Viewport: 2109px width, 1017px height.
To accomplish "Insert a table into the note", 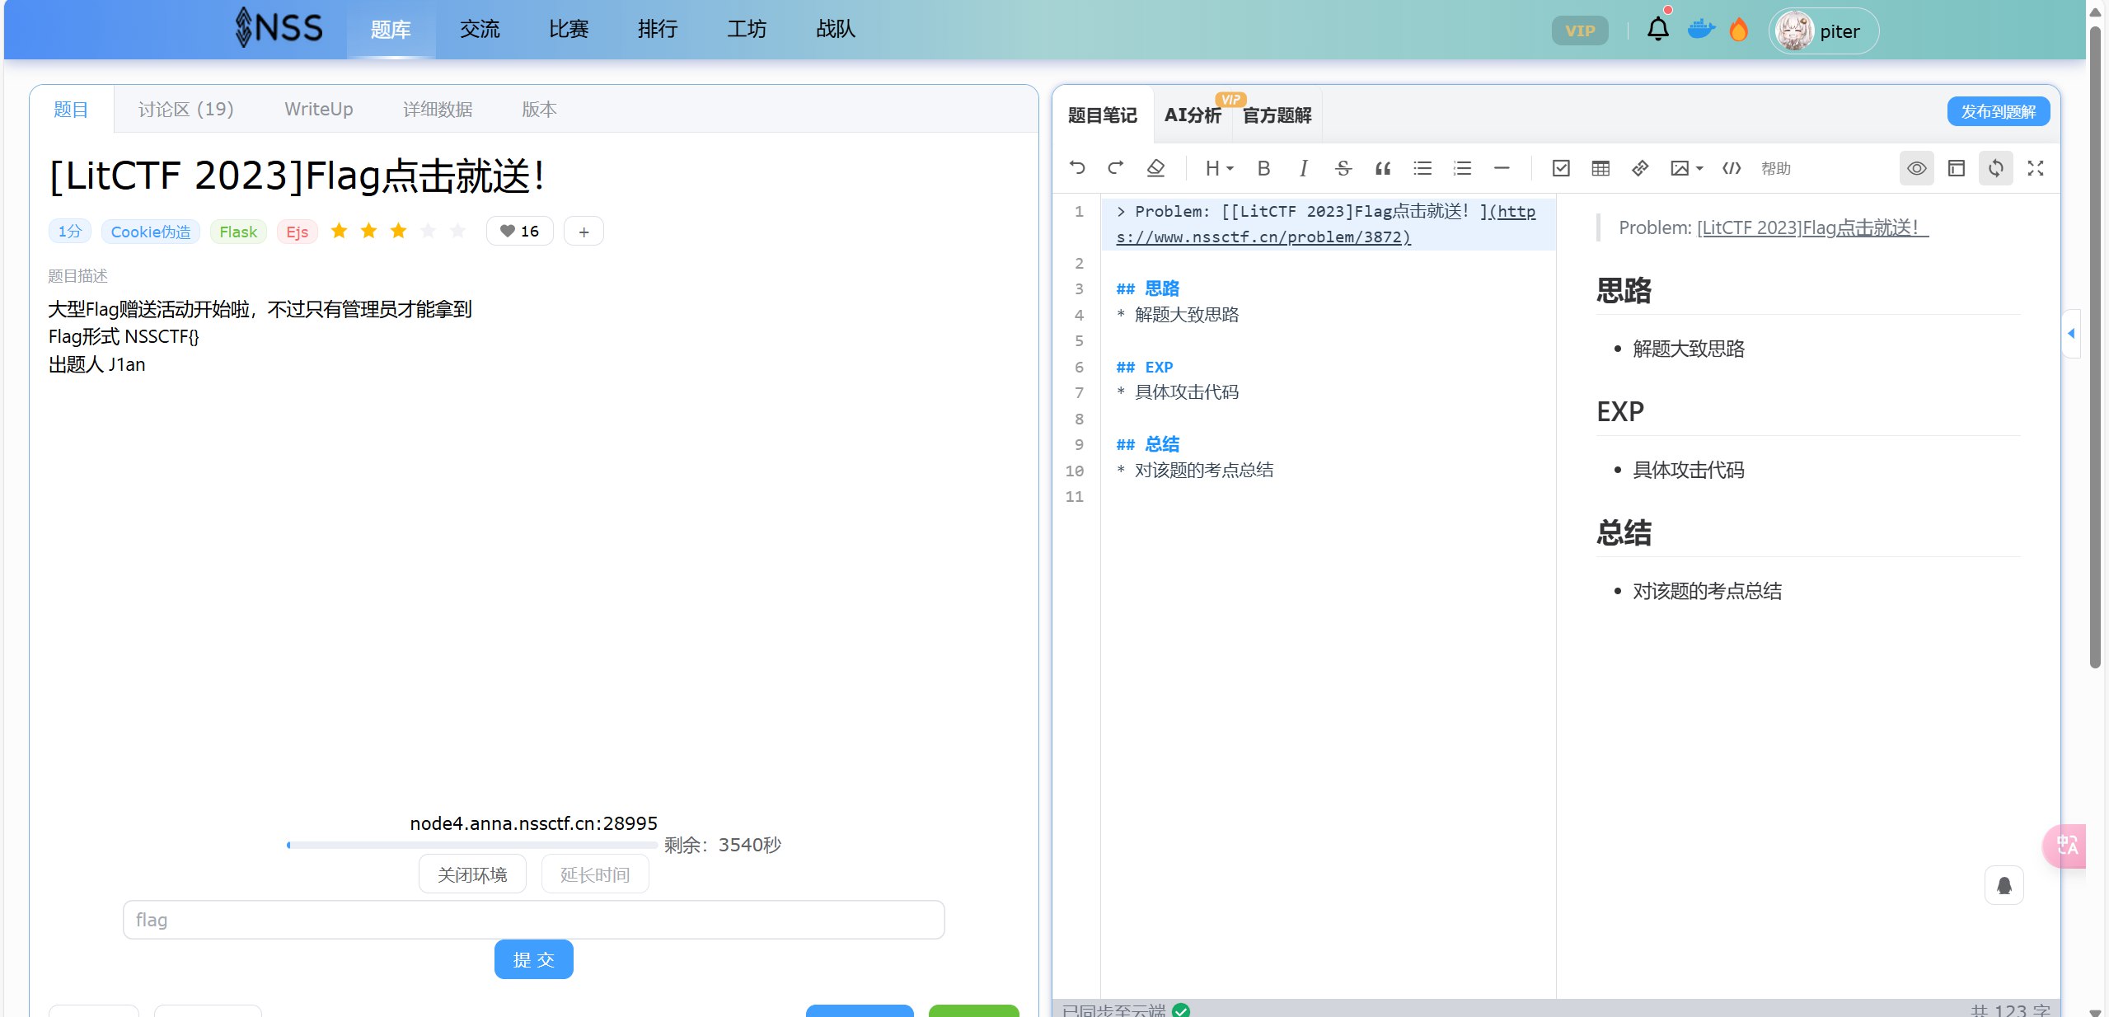I will 1600,168.
